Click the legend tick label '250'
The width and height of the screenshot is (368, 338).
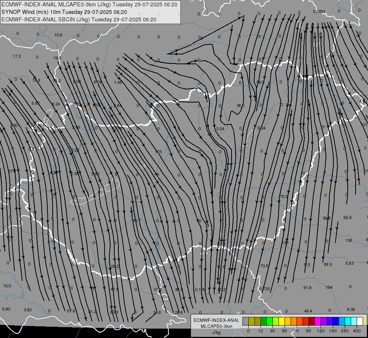[x=345, y=331]
